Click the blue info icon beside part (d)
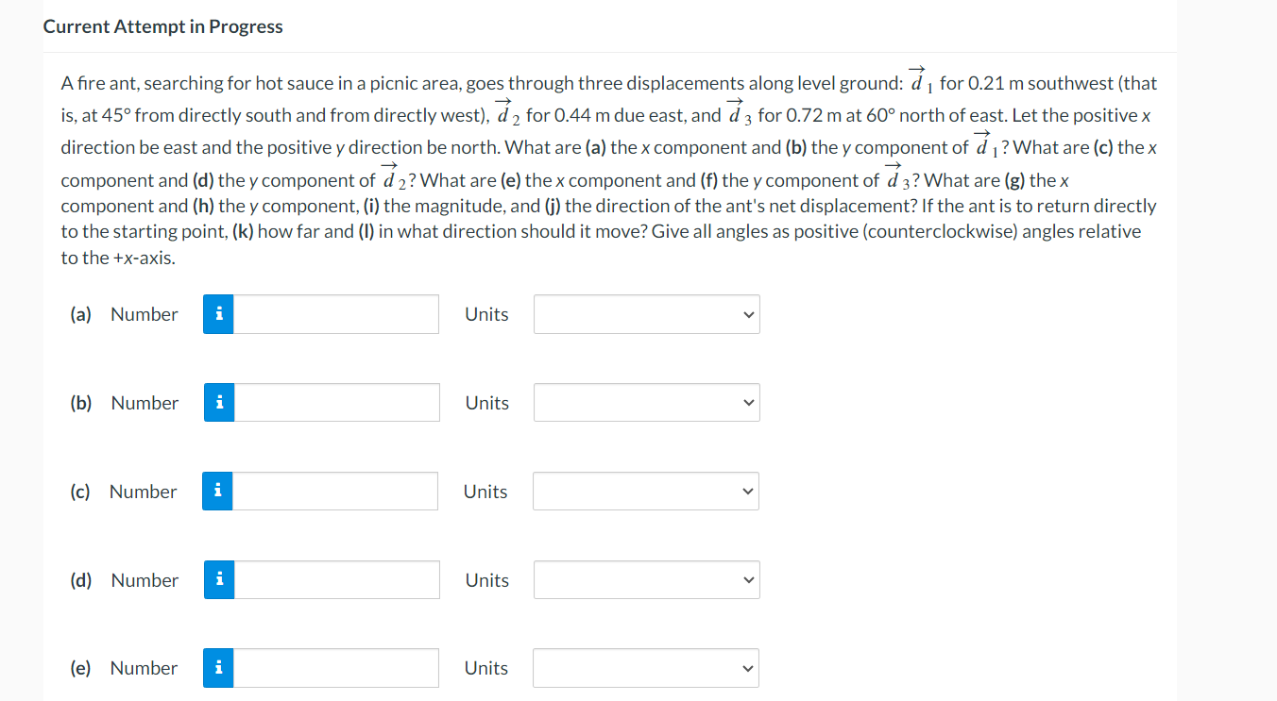 click(x=217, y=579)
